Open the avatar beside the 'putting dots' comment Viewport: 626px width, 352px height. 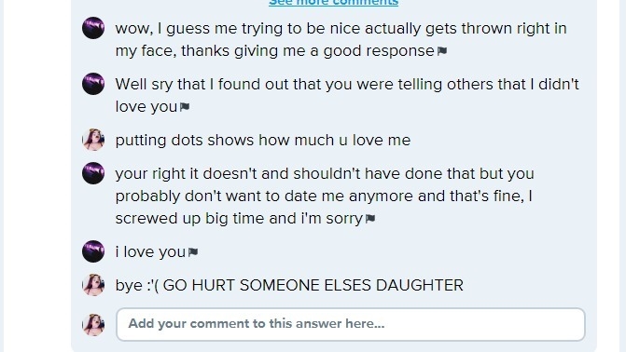(x=93, y=140)
